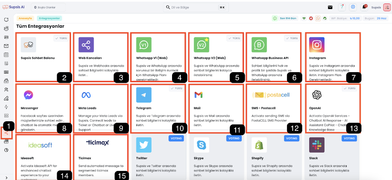This screenshot has height=180, width=392.
Task: Click the Shopify bag icon
Action: point(259,145)
